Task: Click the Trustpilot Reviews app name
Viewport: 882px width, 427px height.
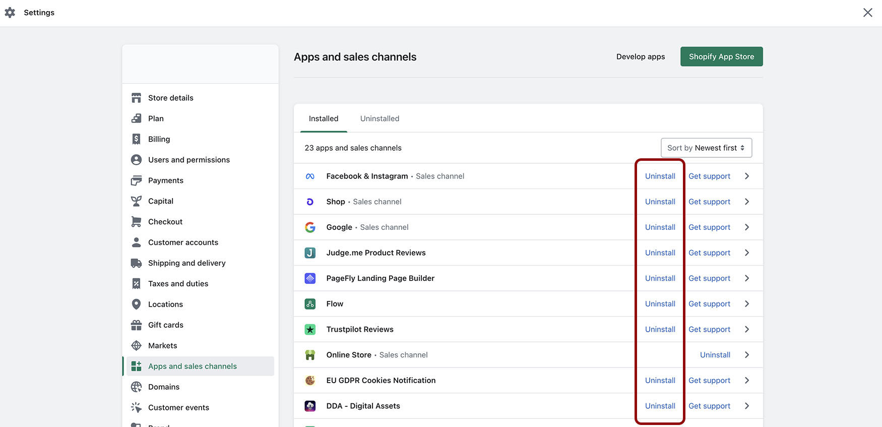Action: tap(360, 329)
